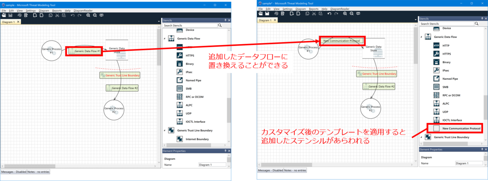Click feedback comment icon in left window toolbar
The height and width of the screenshot is (181, 488).
[101, 15]
